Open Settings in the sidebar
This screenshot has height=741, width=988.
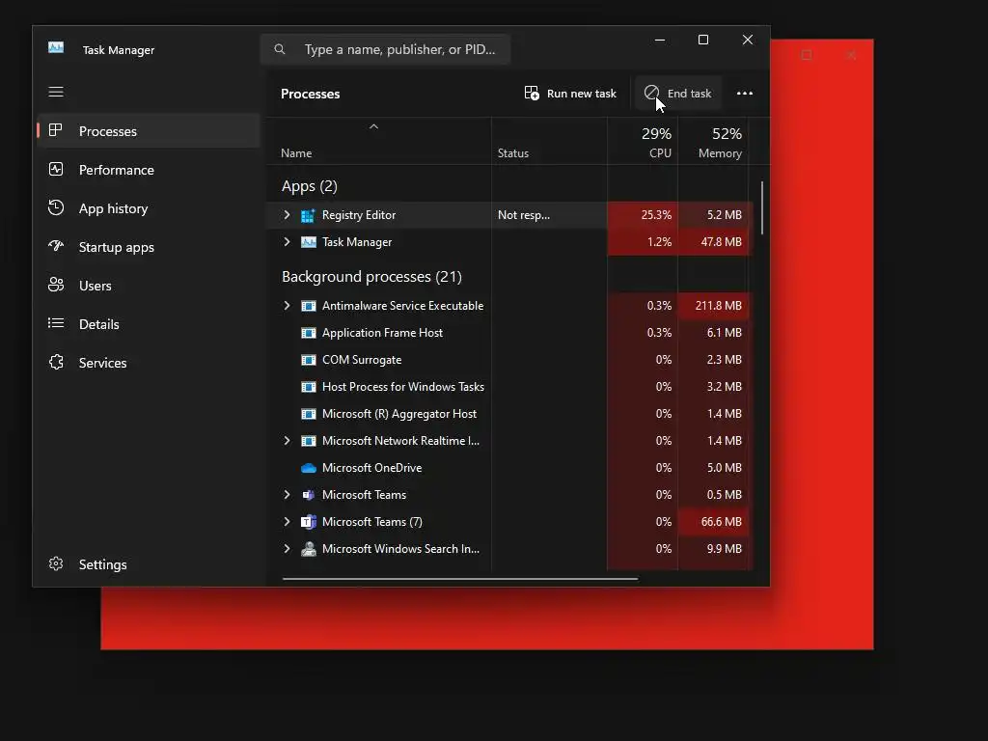coord(149,564)
